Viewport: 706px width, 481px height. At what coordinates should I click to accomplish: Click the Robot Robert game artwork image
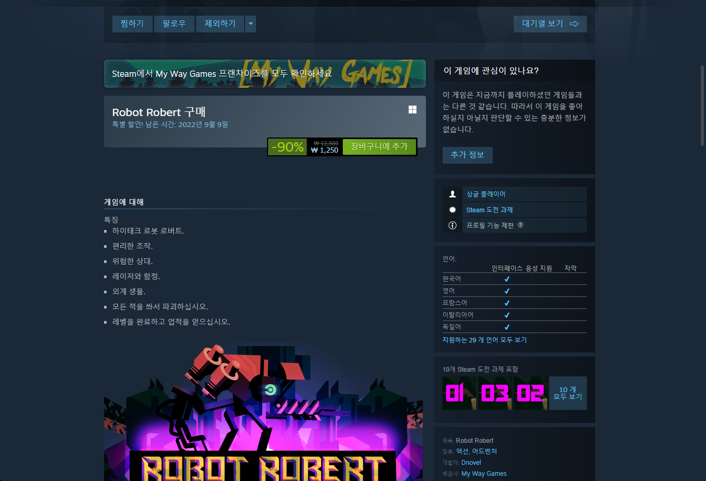click(x=263, y=411)
